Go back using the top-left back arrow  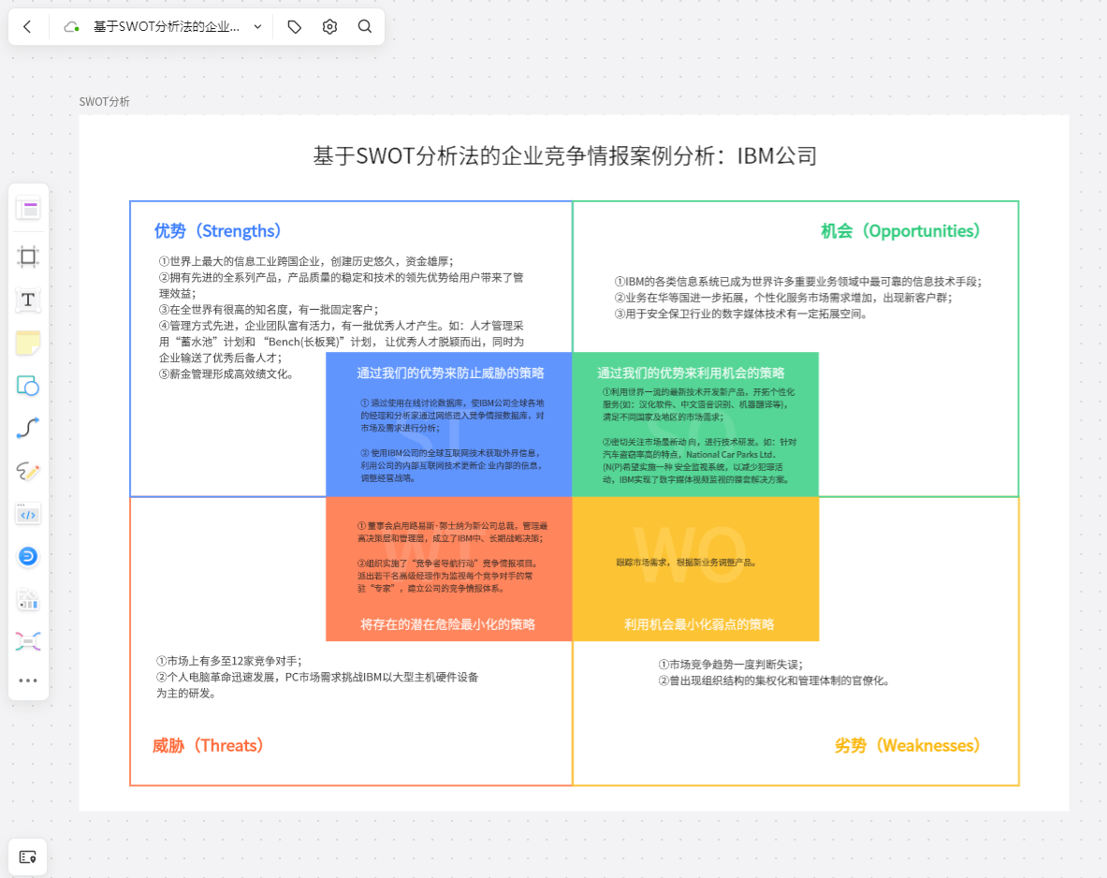click(x=27, y=27)
